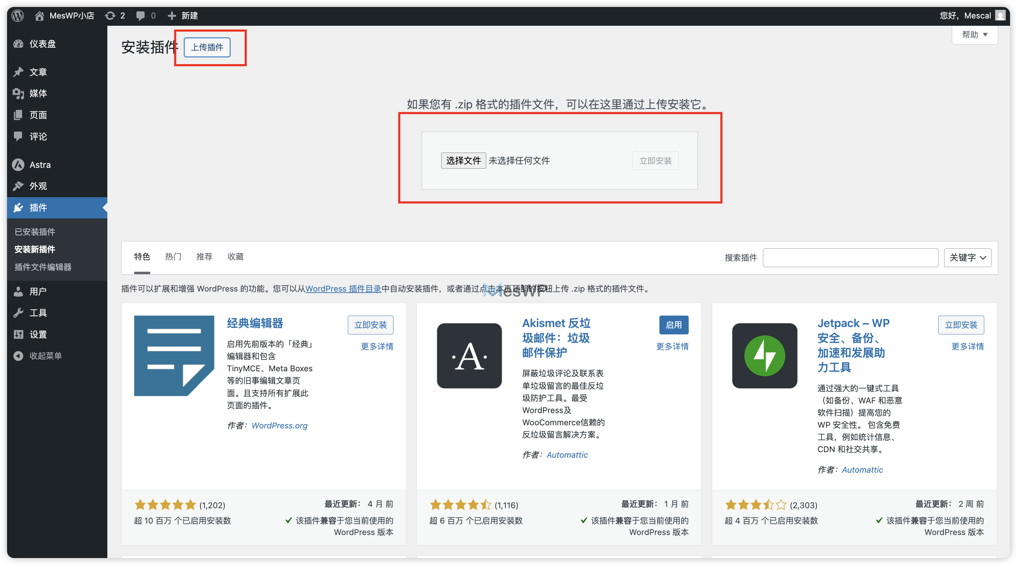Viewport: 1017px width, 565px height.
Task: Open 安装新插件 submenu item
Action: point(35,249)
